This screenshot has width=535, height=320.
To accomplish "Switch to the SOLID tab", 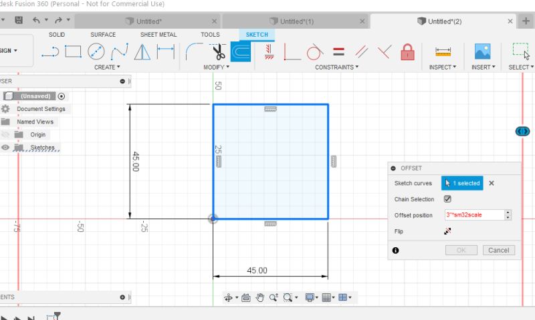I will tap(57, 35).
